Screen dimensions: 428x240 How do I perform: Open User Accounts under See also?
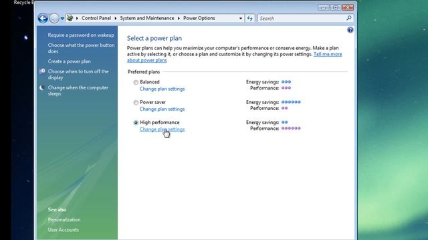tap(64, 230)
